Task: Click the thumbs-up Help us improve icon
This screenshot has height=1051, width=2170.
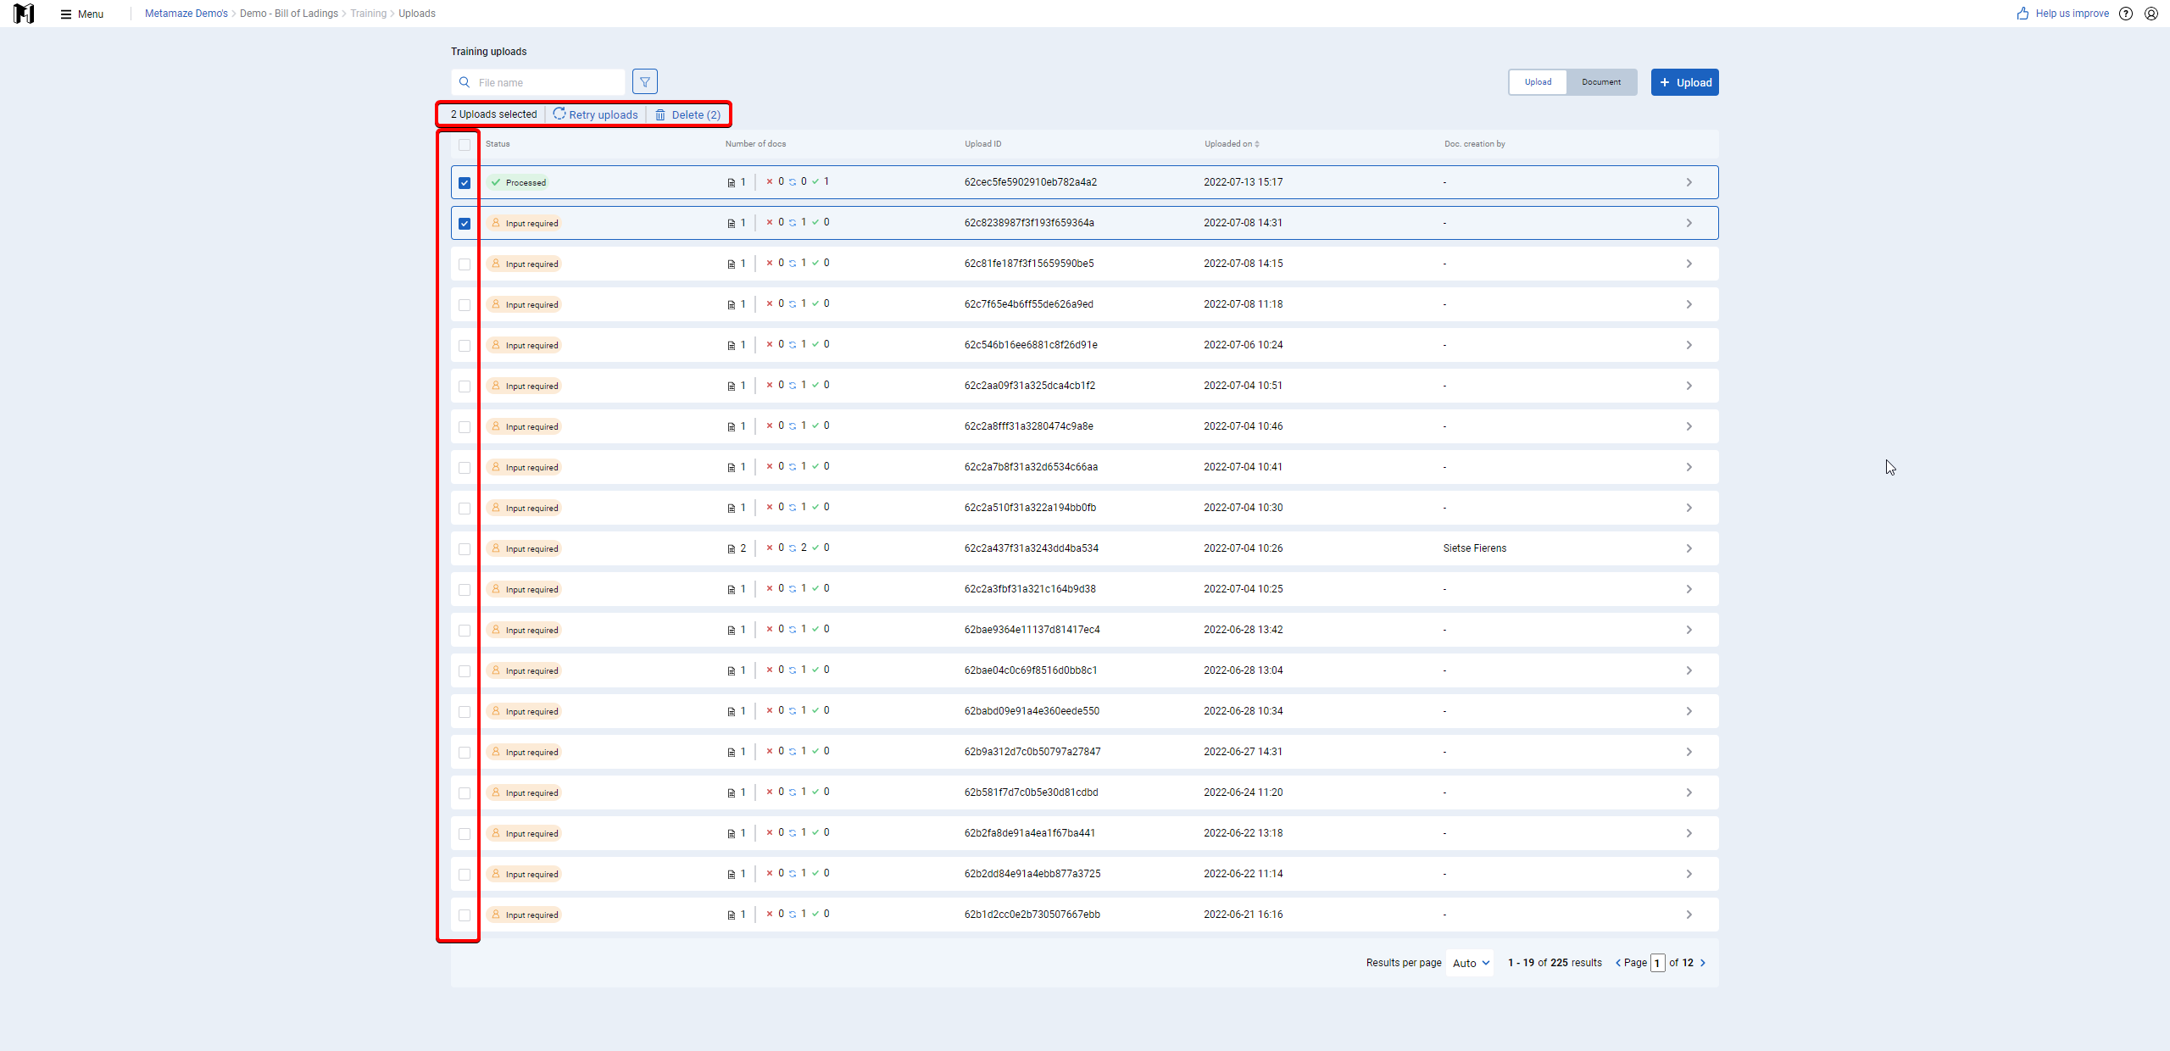Action: point(2023,14)
